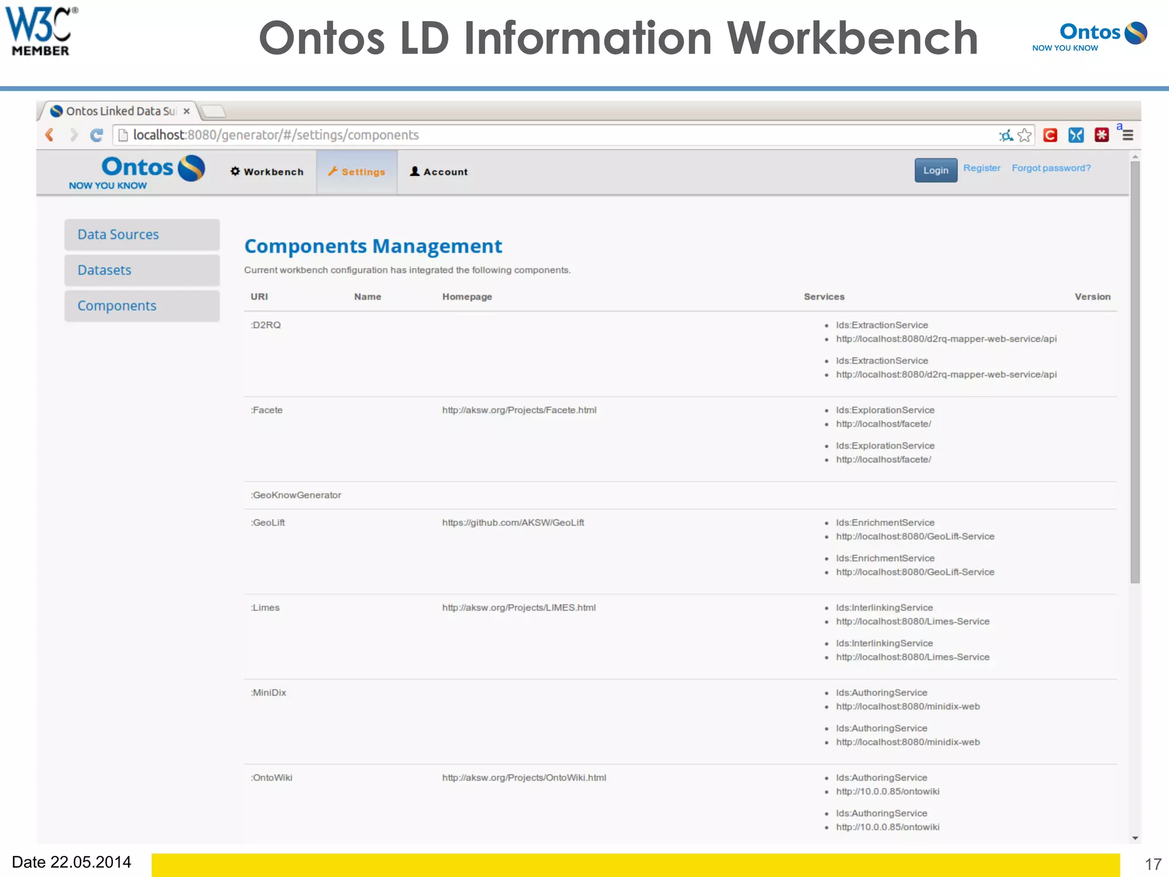Viewport: 1169px width, 877px height.
Task: Click the Facete.html homepage URL
Action: click(x=519, y=410)
